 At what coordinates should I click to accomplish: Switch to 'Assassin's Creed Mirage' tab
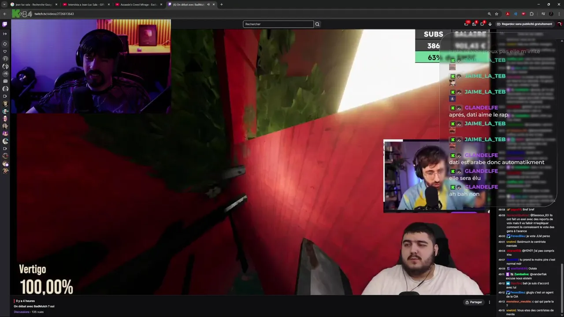(x=139, y=4)
